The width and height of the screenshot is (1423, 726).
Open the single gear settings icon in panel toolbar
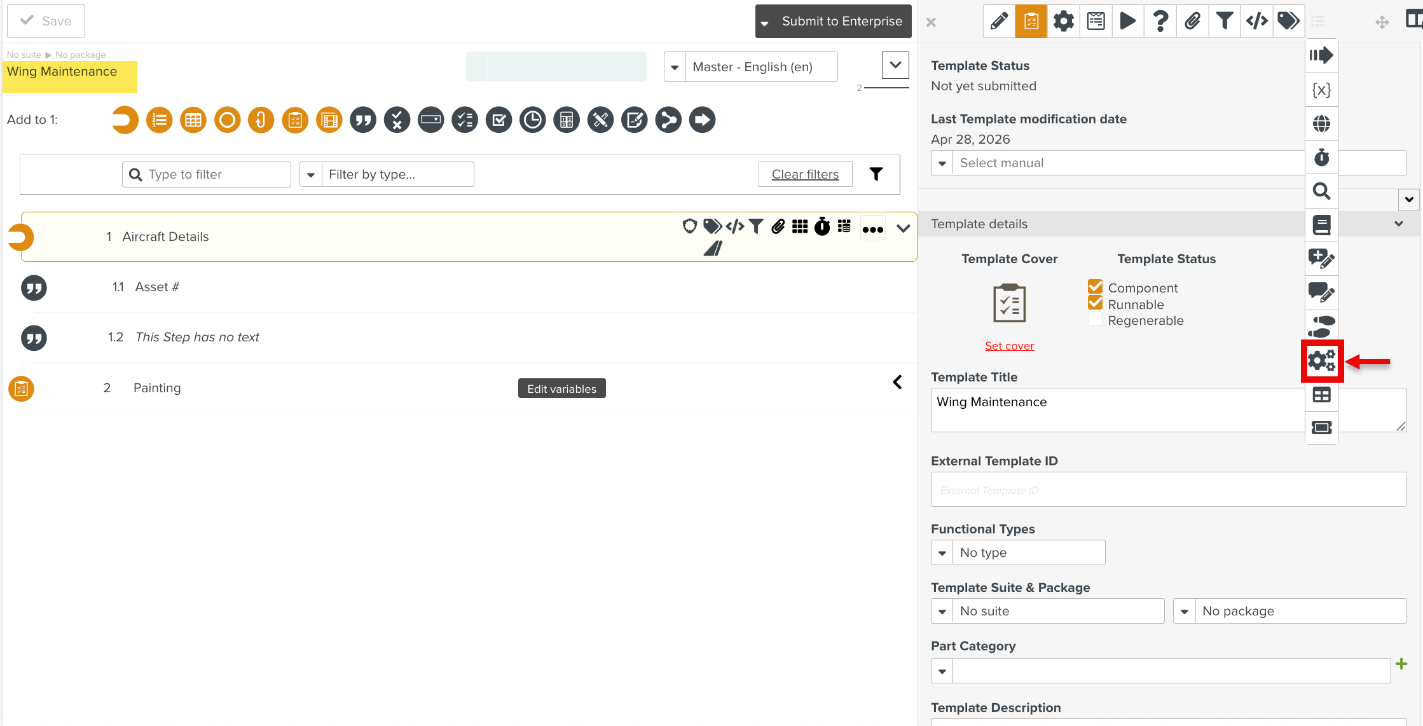click(x=1063, y=21)
